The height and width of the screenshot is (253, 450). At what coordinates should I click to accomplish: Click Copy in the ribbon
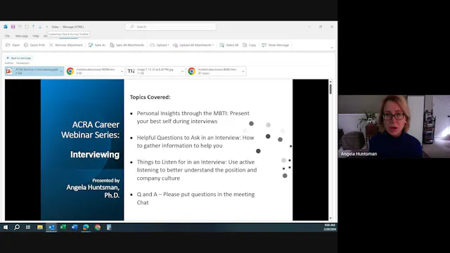click(x=250, y=45)
